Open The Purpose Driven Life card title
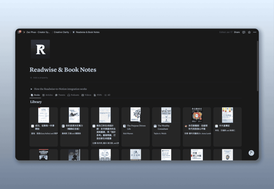The width and height of the screenshot is (274, 189). point(136,127)
